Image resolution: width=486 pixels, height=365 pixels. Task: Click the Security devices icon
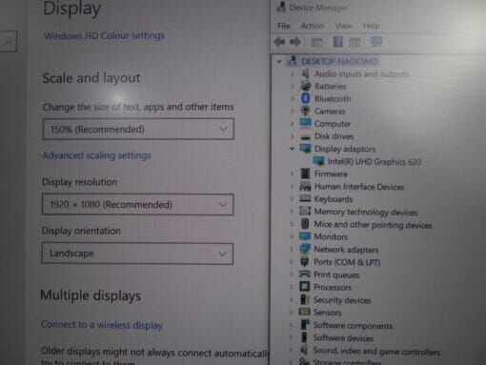point(305,299)
